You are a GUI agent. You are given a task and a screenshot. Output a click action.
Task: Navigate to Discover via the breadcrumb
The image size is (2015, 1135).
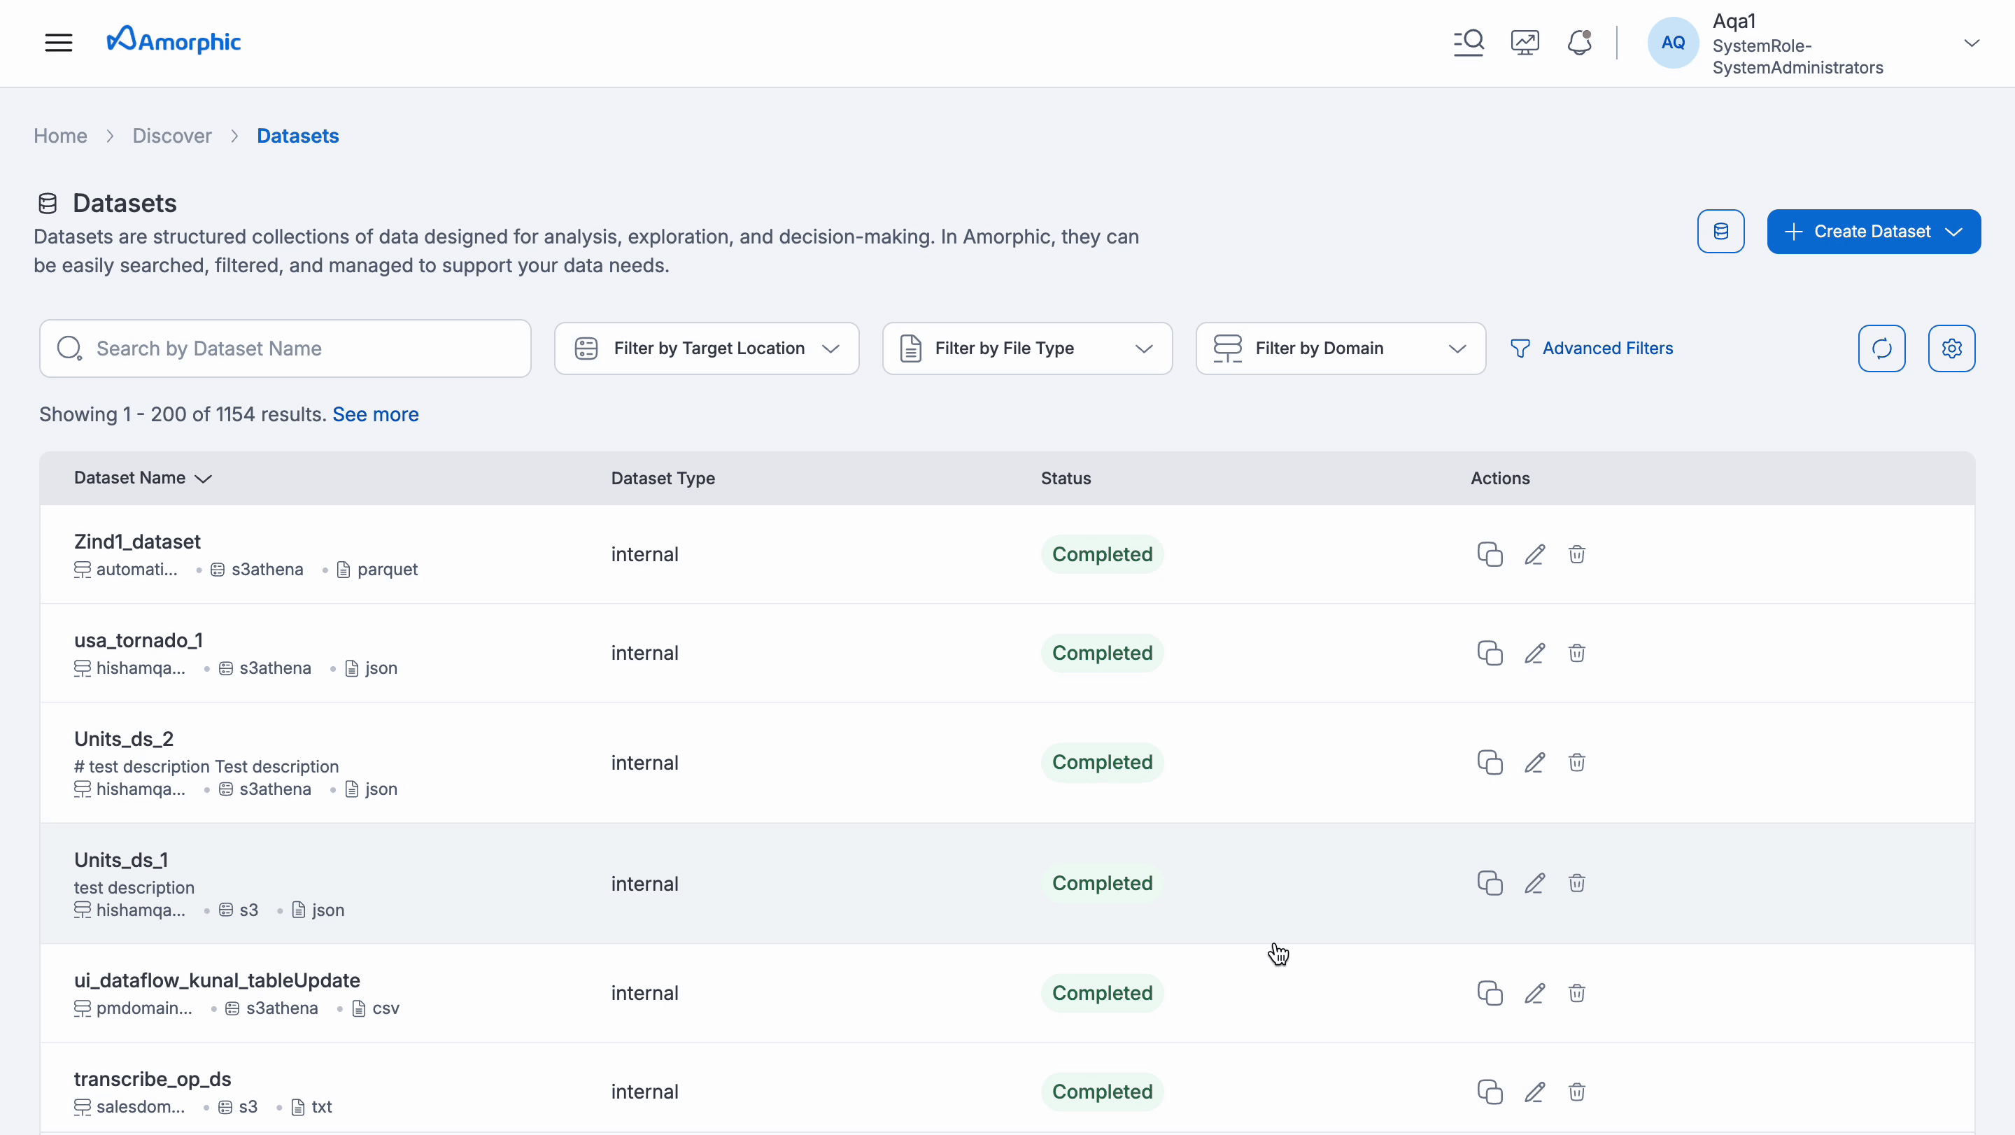[172, 135]
